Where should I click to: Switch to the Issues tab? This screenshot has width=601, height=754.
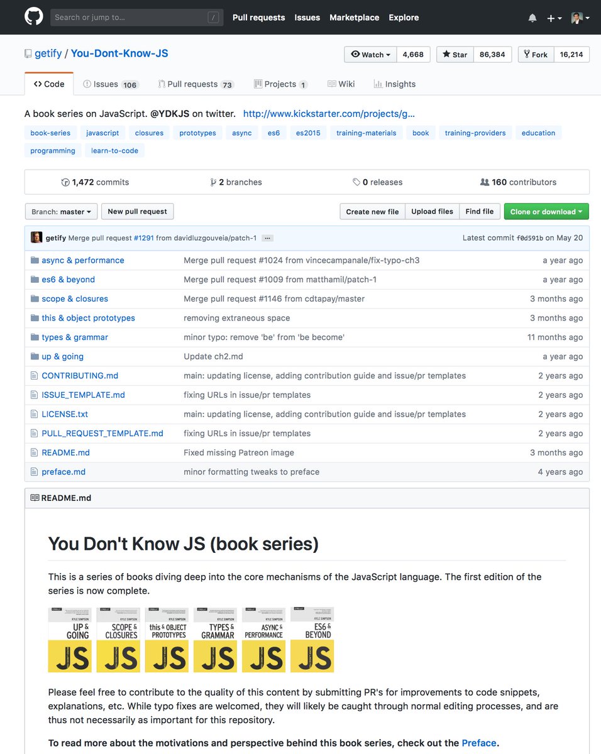point(111,84)
